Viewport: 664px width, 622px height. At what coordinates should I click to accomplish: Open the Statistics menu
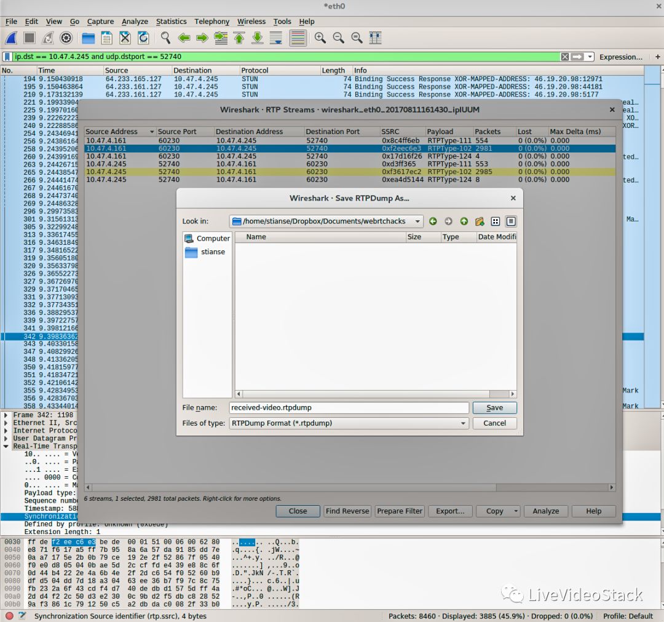(171, 22)
